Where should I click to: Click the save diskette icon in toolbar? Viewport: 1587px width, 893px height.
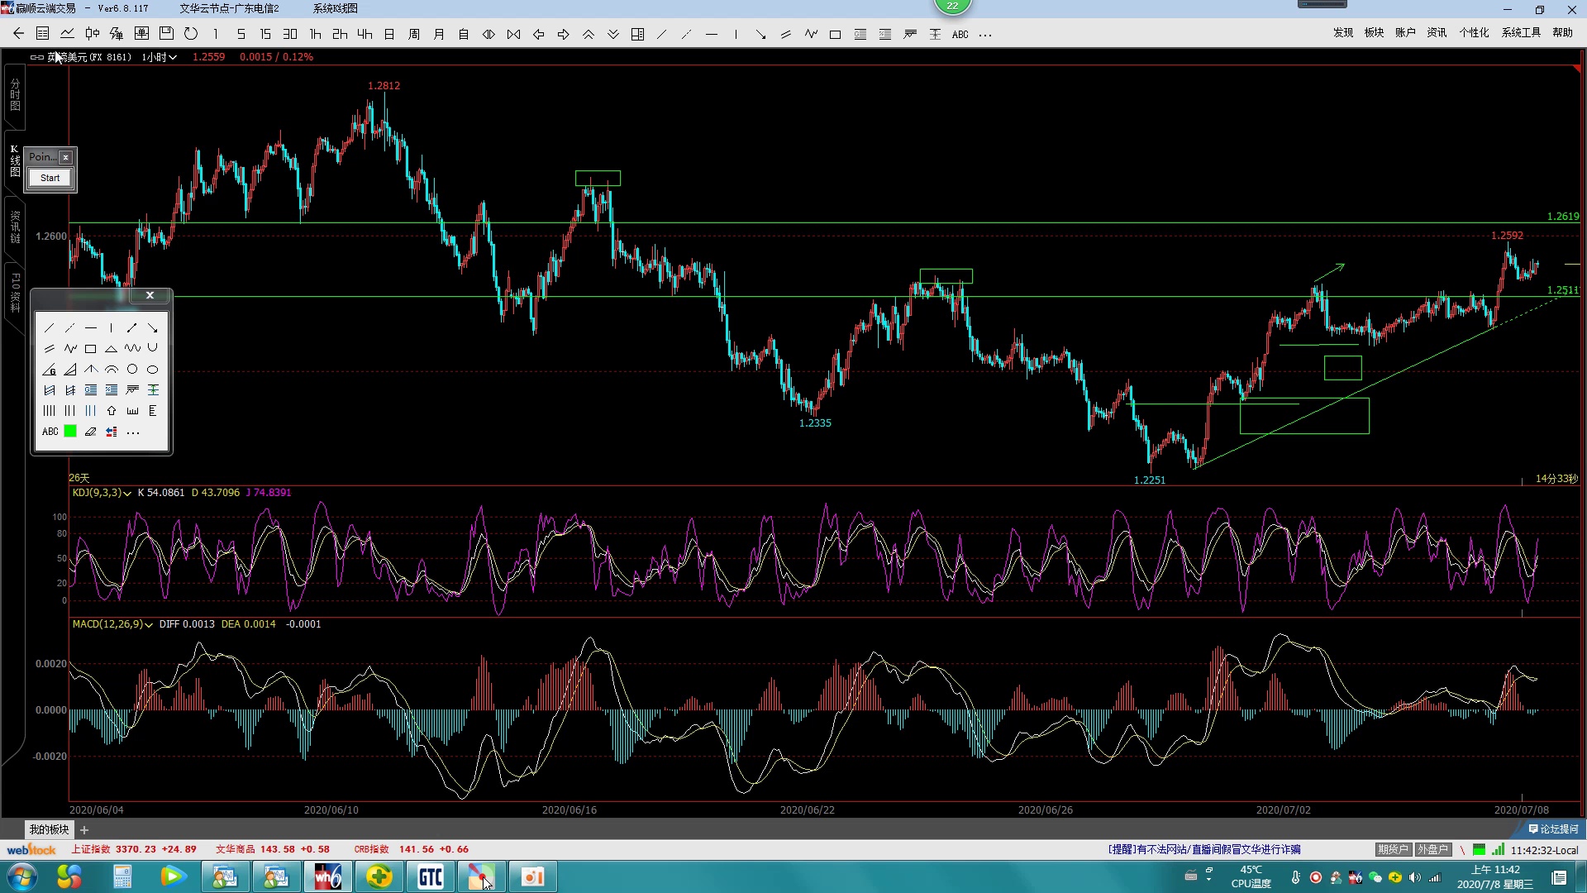[x=166, y=34]
